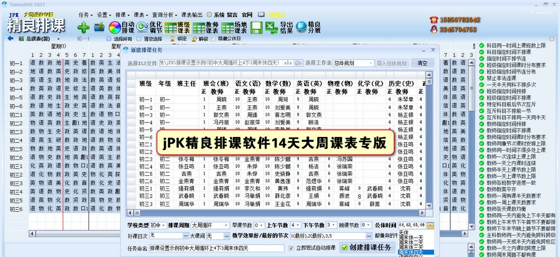The image size is (560, 257).
Task: Click the Excel 导出结果 export icon
Action: 279,28
